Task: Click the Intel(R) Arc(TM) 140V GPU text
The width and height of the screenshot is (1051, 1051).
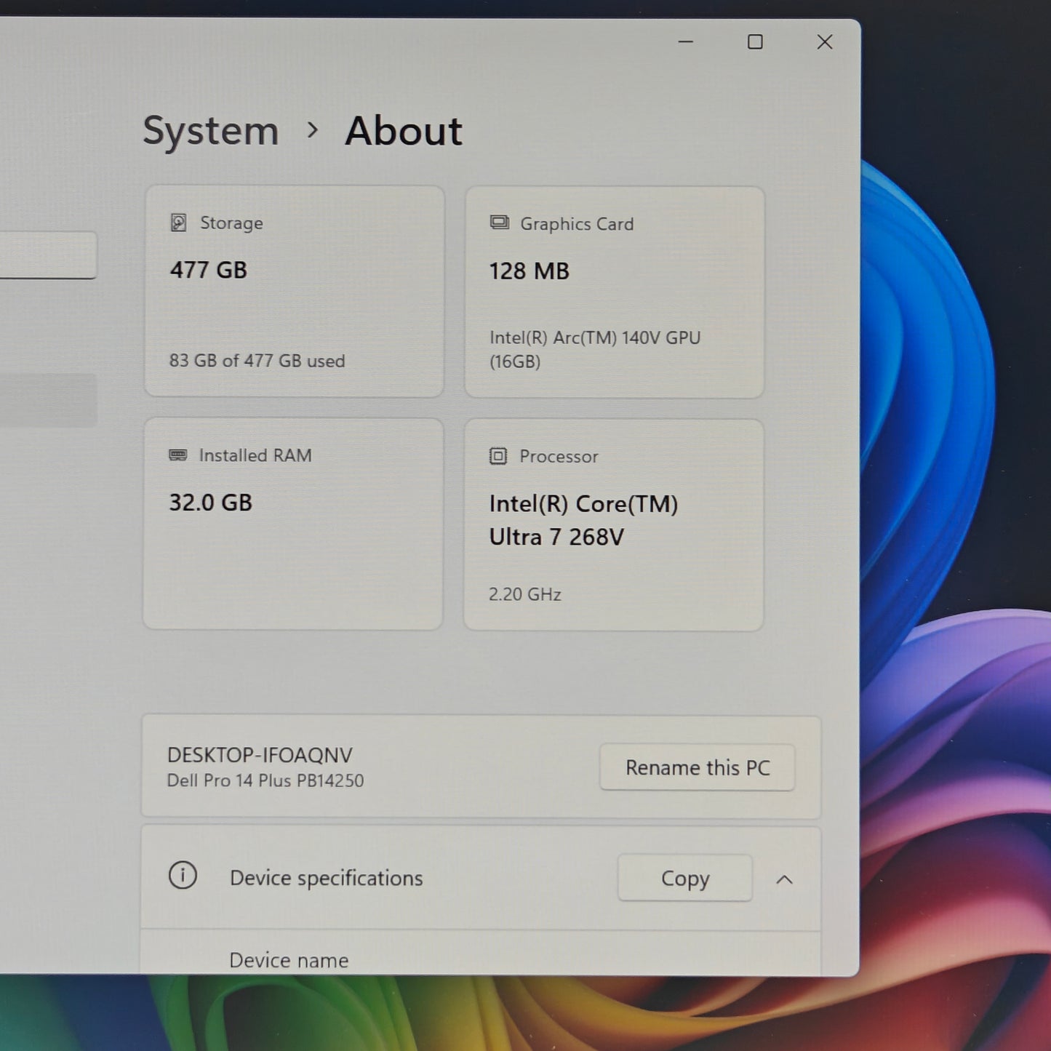Action: click(x=594, y=349)
